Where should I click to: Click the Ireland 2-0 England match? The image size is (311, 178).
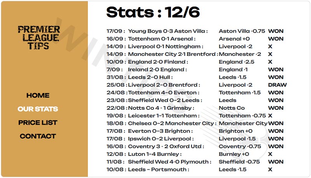(x=157, y=70)
